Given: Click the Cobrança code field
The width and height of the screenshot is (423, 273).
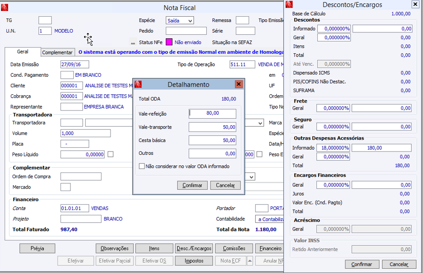Looking at the screenshot, I should [x=71, y=96].
